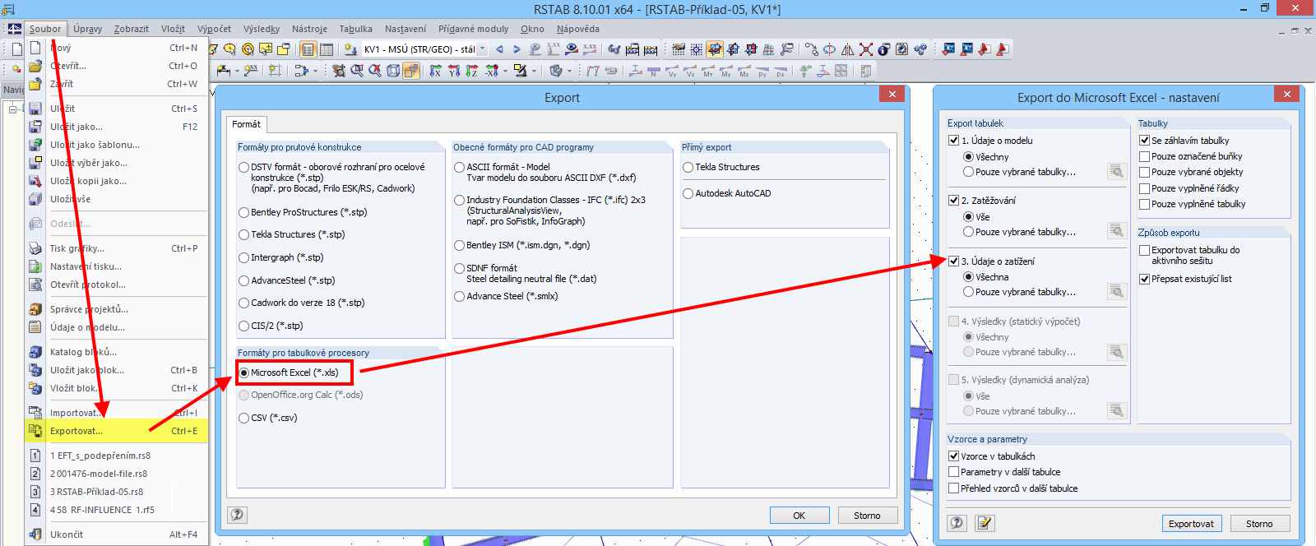This screenshot has width=1316, height=546.
Task: Expand dropdown arrow beside -X view icon
Action: coord(505,72)
